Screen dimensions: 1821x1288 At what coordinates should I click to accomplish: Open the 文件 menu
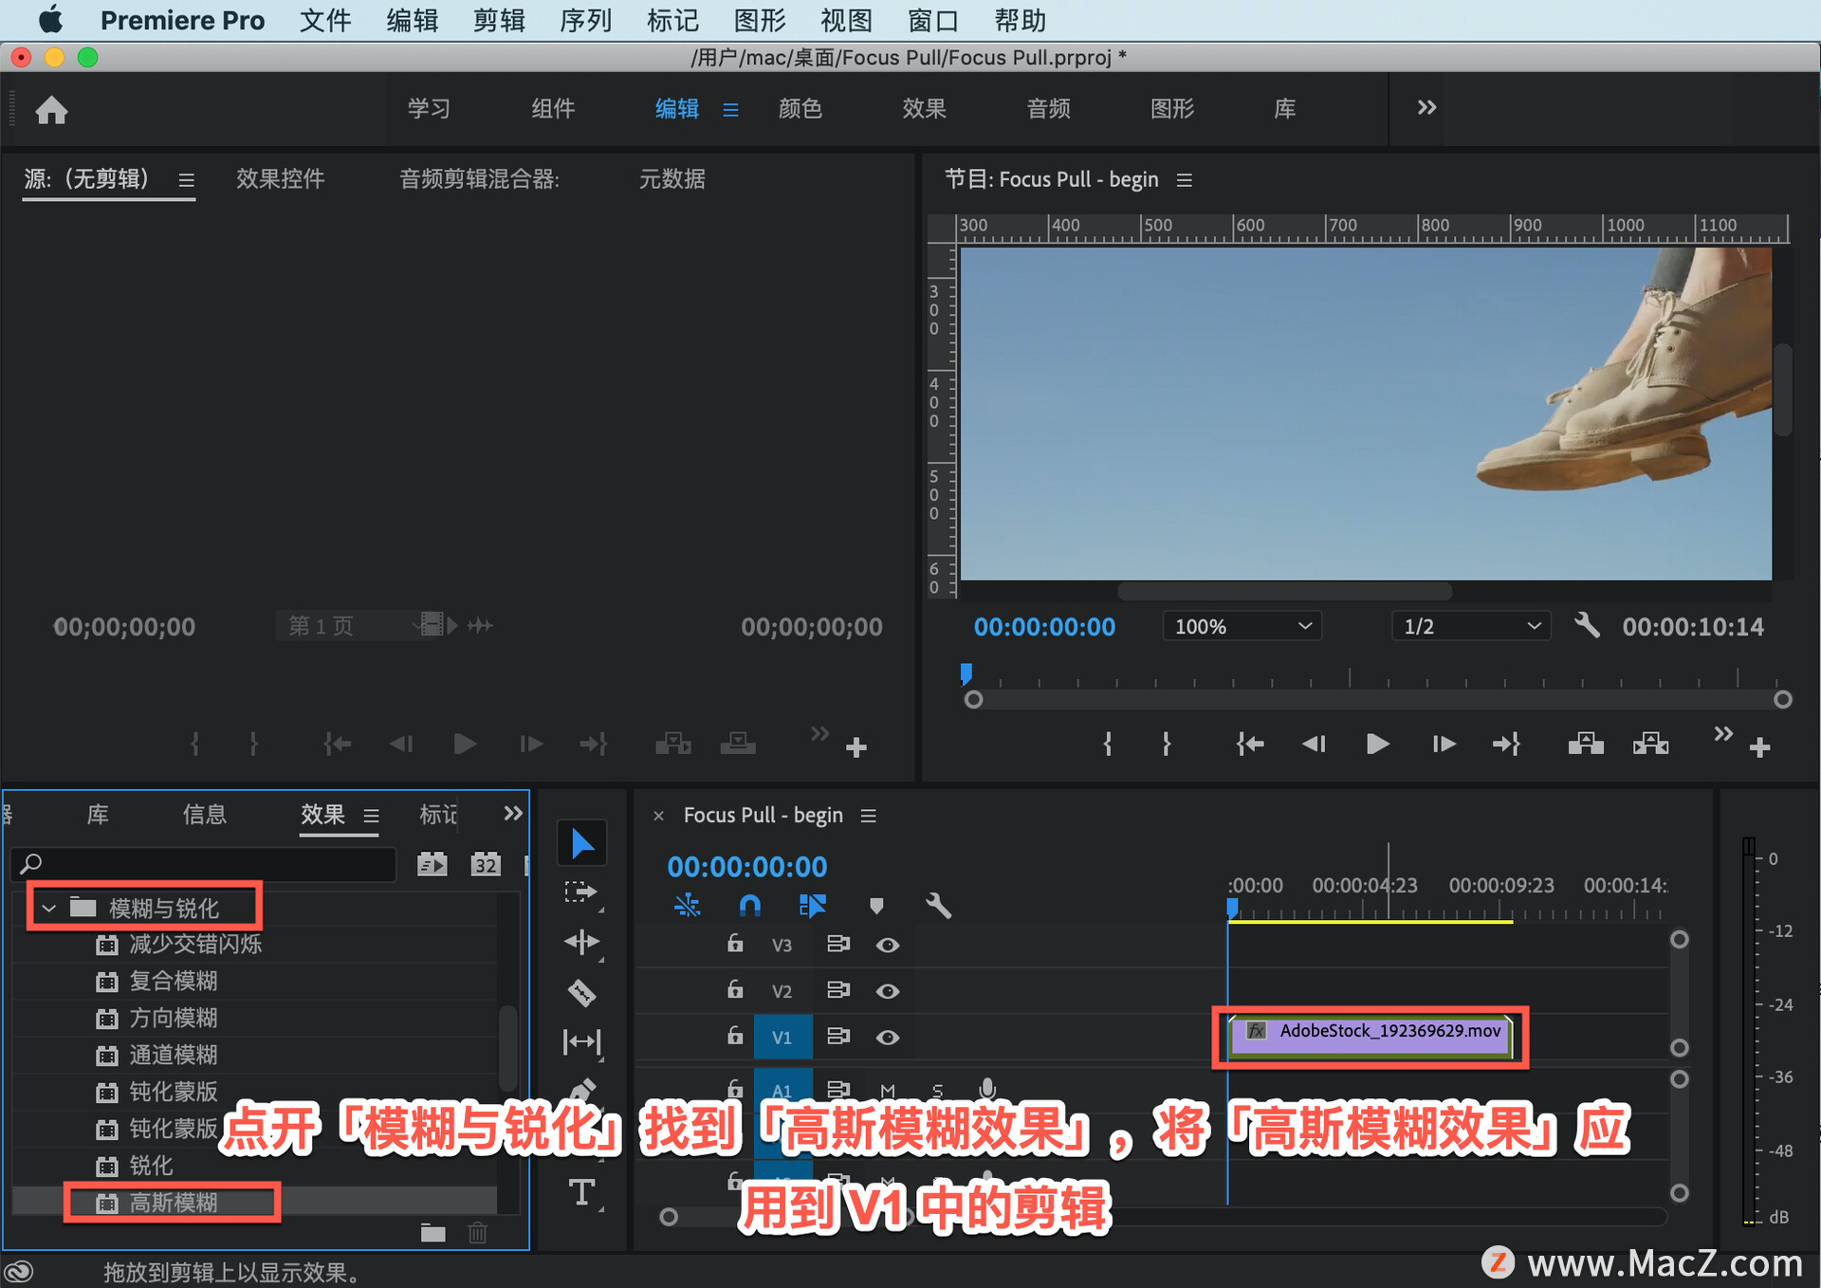[x=325, y=20]
